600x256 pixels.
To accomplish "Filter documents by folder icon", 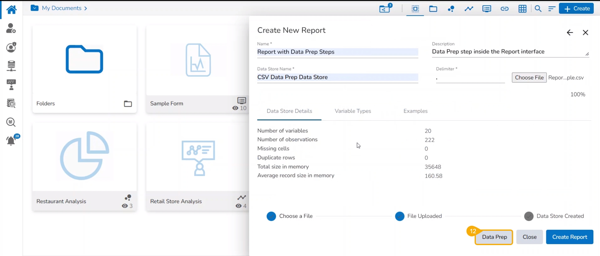I will click(433, 9).
